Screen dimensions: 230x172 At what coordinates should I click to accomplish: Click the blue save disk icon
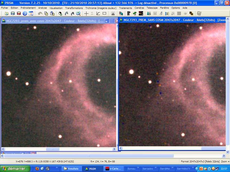[13, 14]
